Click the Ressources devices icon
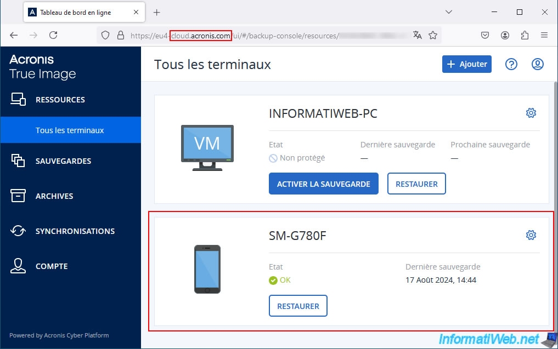The height and width of the screenshot is (349, 558). [18, 99]
